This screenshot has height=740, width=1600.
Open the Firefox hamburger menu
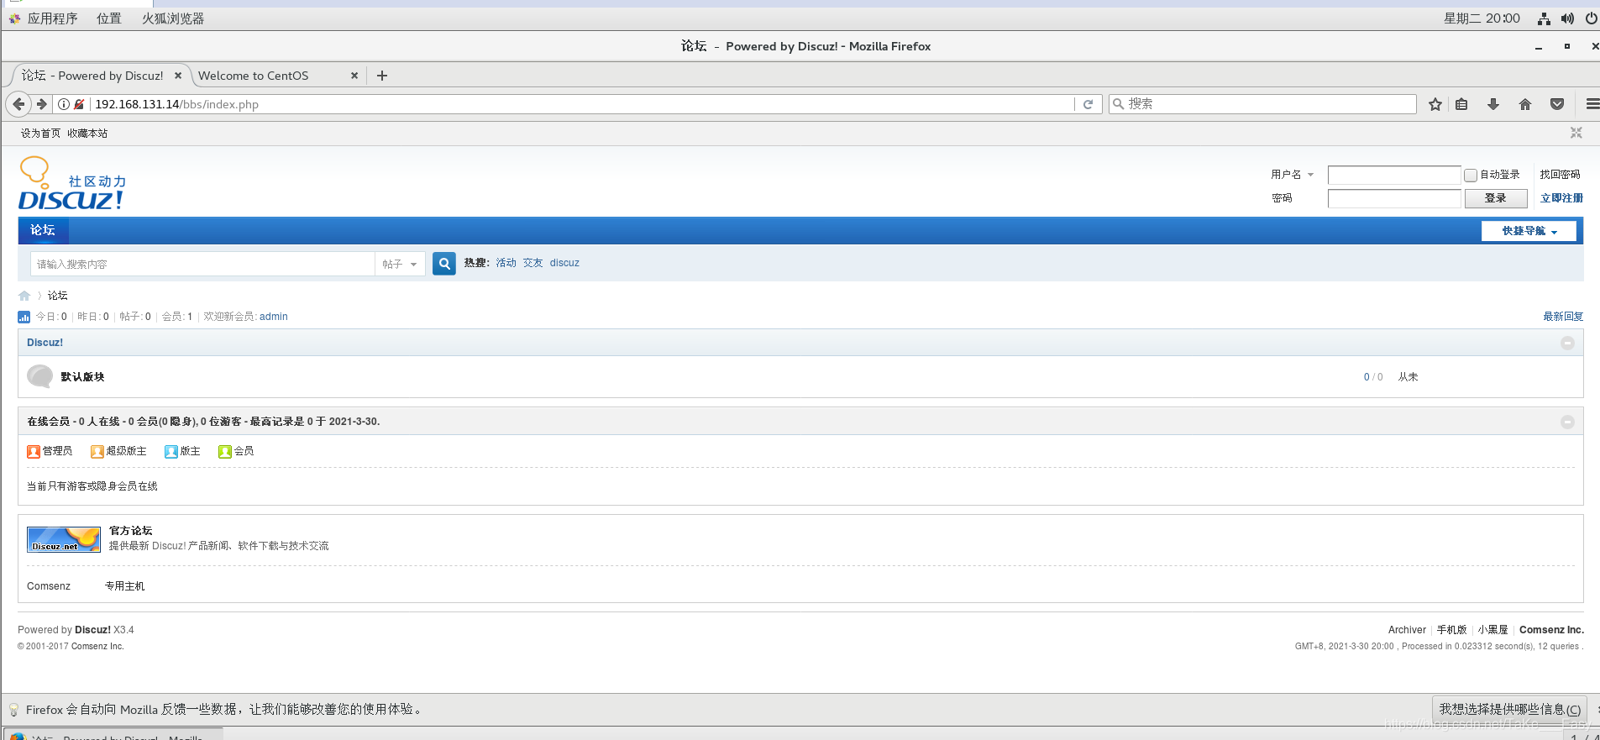click(1592, 104)
